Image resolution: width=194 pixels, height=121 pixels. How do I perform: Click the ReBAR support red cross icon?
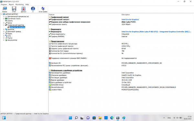click(x=50, y=58)
